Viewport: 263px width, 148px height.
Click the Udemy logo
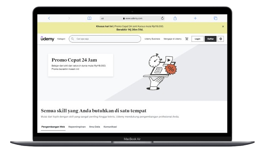(47, 39)
